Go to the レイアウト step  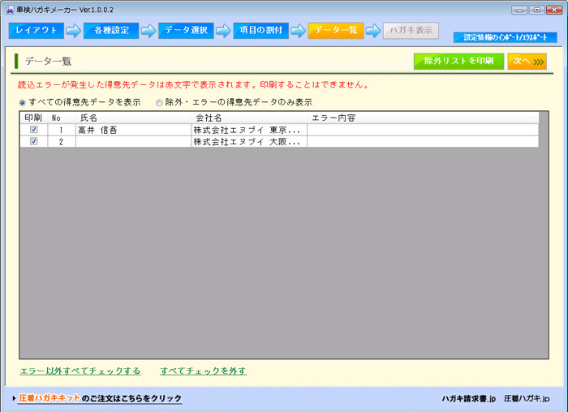point(37,30)
